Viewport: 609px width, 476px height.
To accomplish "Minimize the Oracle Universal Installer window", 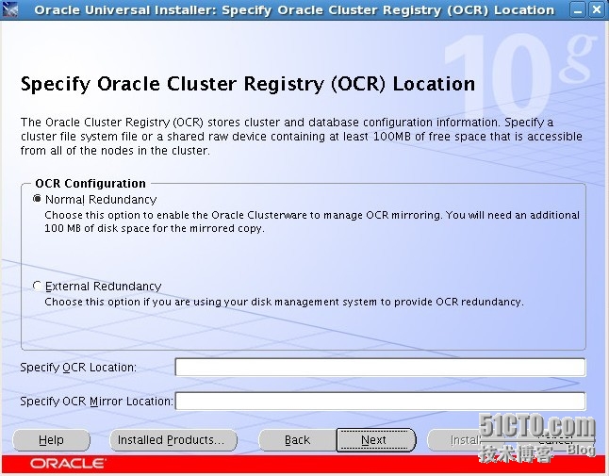I will [x=578, y=10].
